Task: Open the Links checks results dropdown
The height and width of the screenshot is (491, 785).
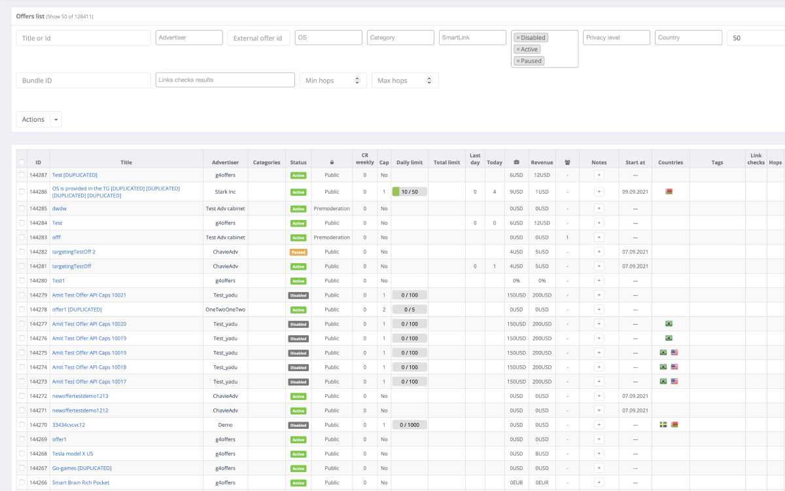Action: 225,80
